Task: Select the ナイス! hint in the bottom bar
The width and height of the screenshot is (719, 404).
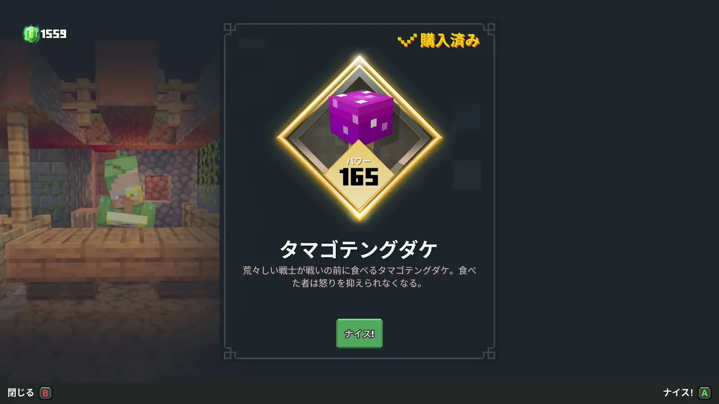Action: tap(678, 393)
